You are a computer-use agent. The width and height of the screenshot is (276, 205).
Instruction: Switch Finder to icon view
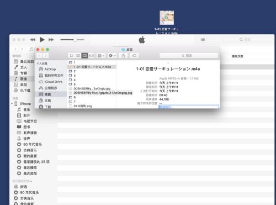[x=71, y=56]
